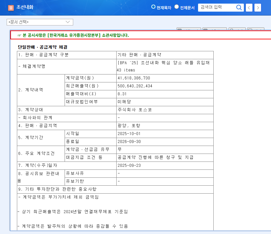Click the 유보기한 label cell
The width and height of the screenshot is (271, 234).
pos(90,181)
